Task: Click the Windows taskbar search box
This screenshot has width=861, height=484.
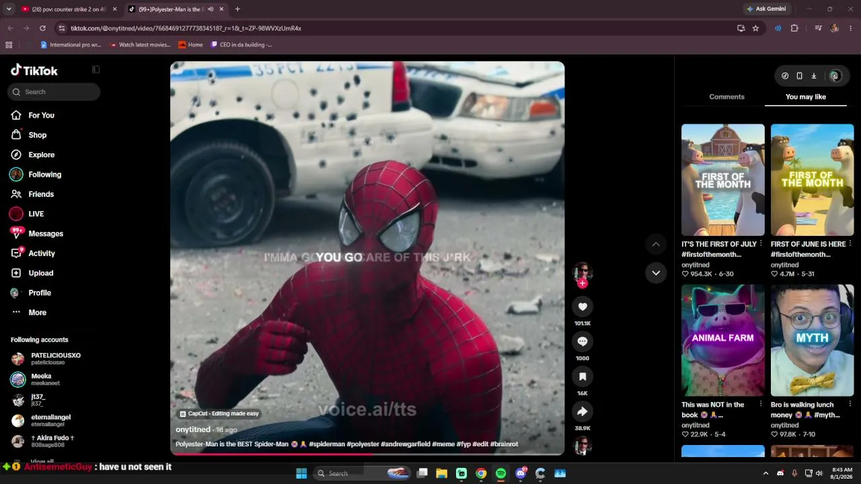Action: tap(363, 473)
